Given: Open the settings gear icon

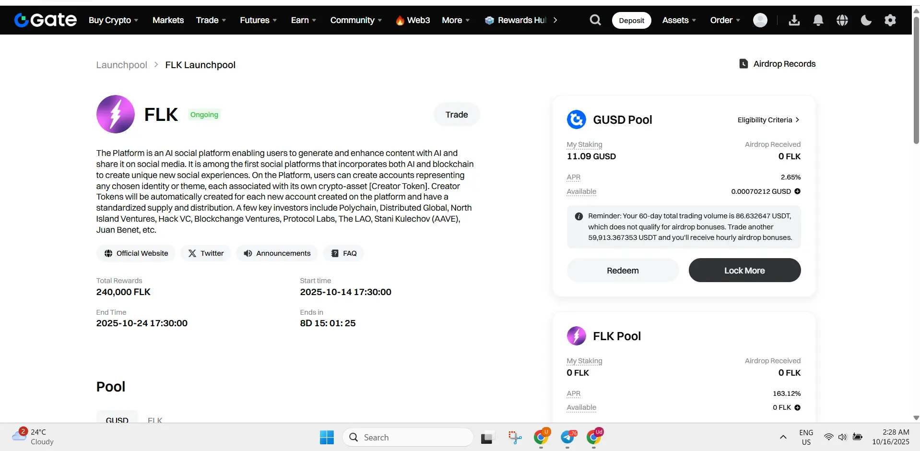Looking at the screenshot, I should click(890, 20).
